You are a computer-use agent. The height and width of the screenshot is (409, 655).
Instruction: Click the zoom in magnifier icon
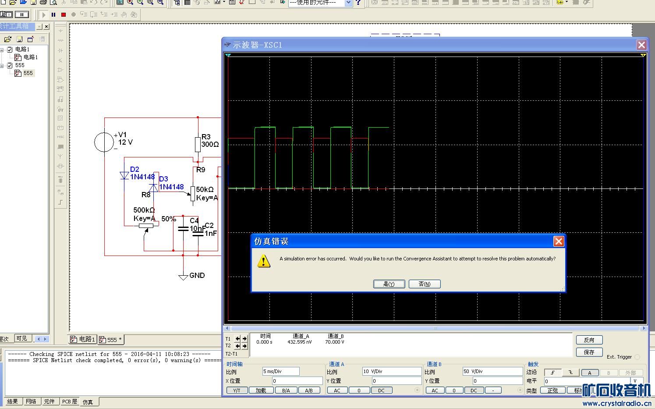click(130, 2)
